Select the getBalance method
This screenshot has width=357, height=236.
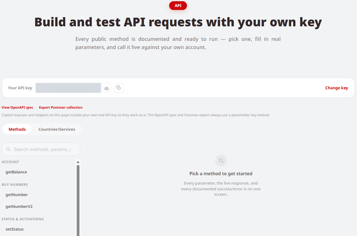coord(16,172)
